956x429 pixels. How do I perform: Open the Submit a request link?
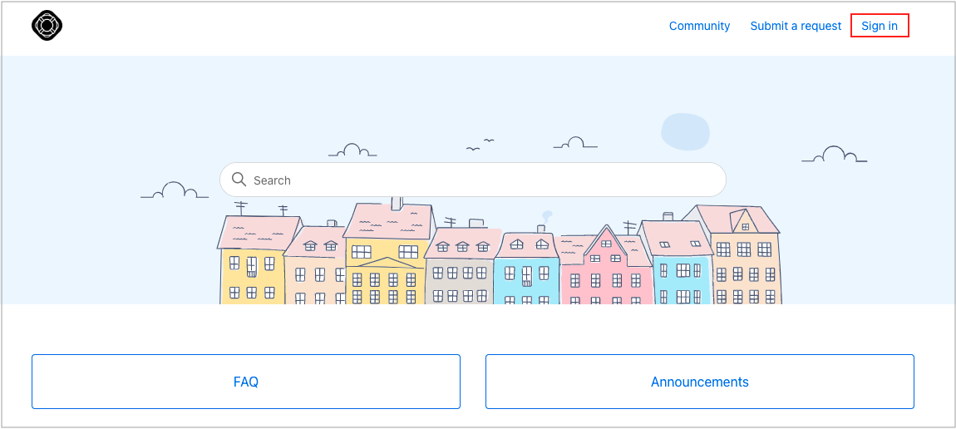click(x=796, y=26)
